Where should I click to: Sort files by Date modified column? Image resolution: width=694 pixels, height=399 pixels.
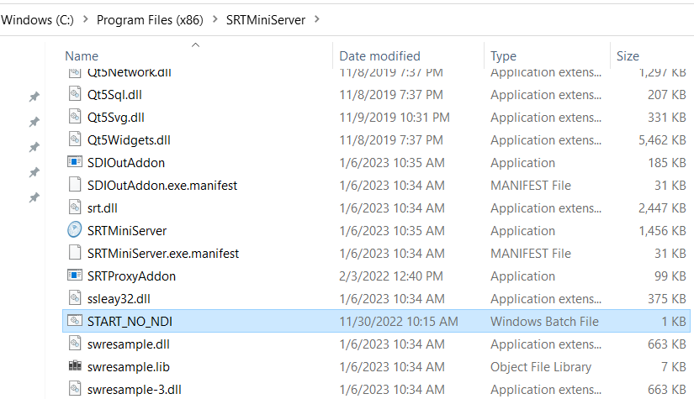[x=379, y=56]
